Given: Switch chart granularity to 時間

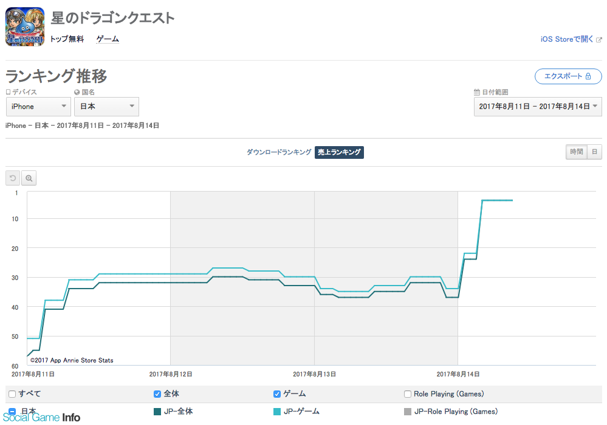Looking at the screenshot, I should (x=577, y=152).
